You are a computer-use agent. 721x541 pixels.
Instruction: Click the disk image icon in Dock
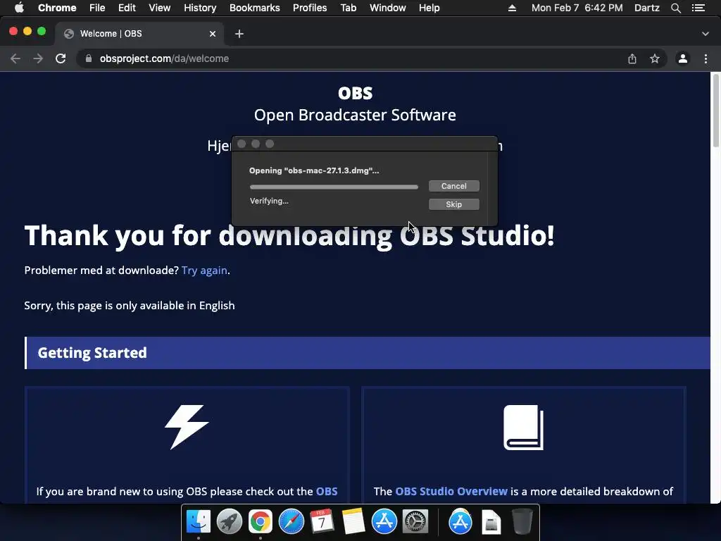click(x=491, y=522)
